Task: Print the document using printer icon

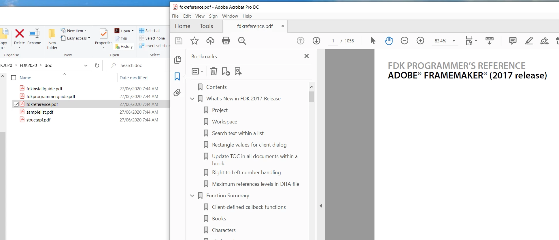Action: click(226, 41)
